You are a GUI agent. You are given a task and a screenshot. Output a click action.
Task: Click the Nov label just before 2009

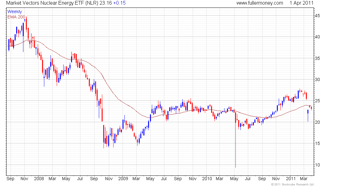(x=109, y=179)
